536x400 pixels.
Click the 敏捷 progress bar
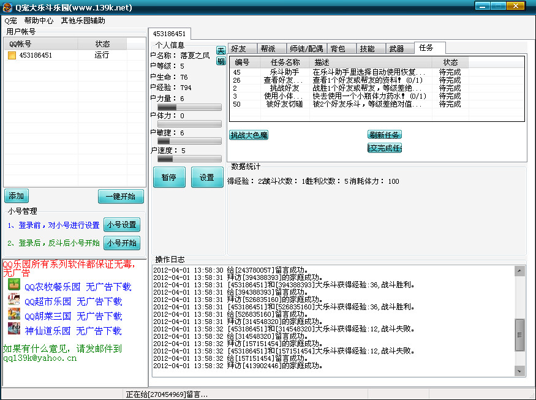point(189,141)
